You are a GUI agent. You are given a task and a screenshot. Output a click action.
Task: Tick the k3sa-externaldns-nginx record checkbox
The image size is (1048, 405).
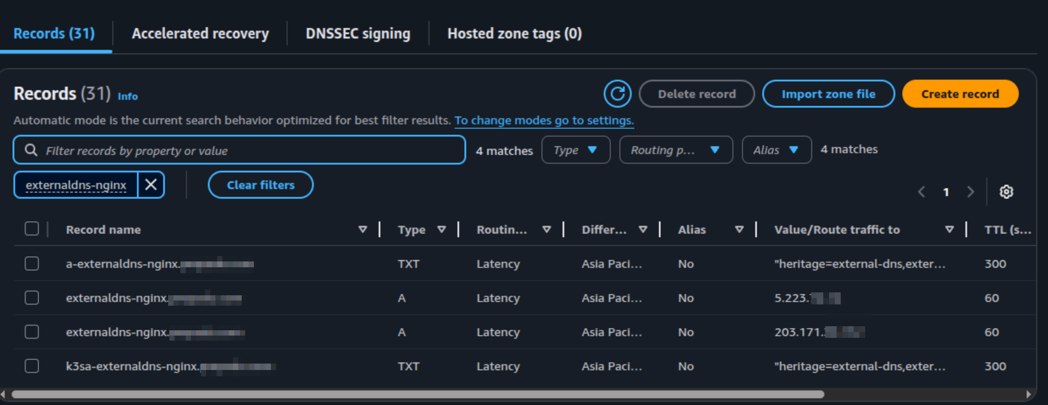point(32,366)
